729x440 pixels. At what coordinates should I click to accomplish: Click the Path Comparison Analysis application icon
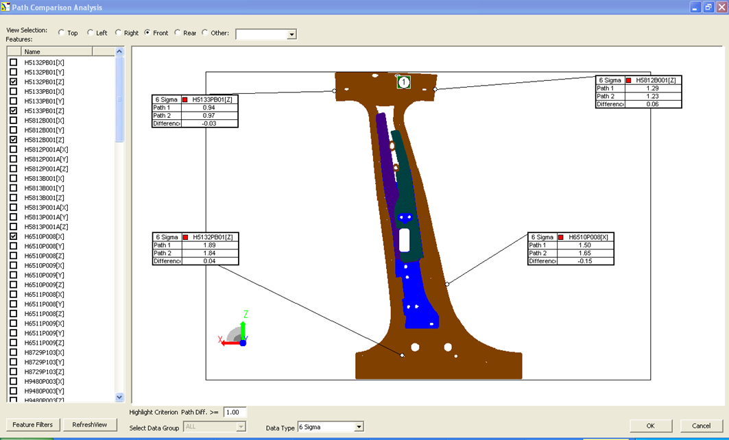[7, 7]
